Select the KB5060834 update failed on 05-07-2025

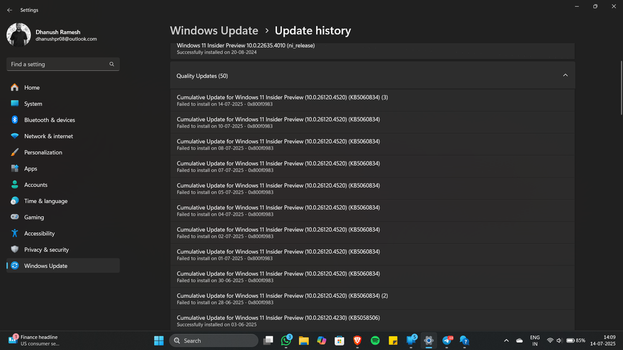tap(372, 189)
